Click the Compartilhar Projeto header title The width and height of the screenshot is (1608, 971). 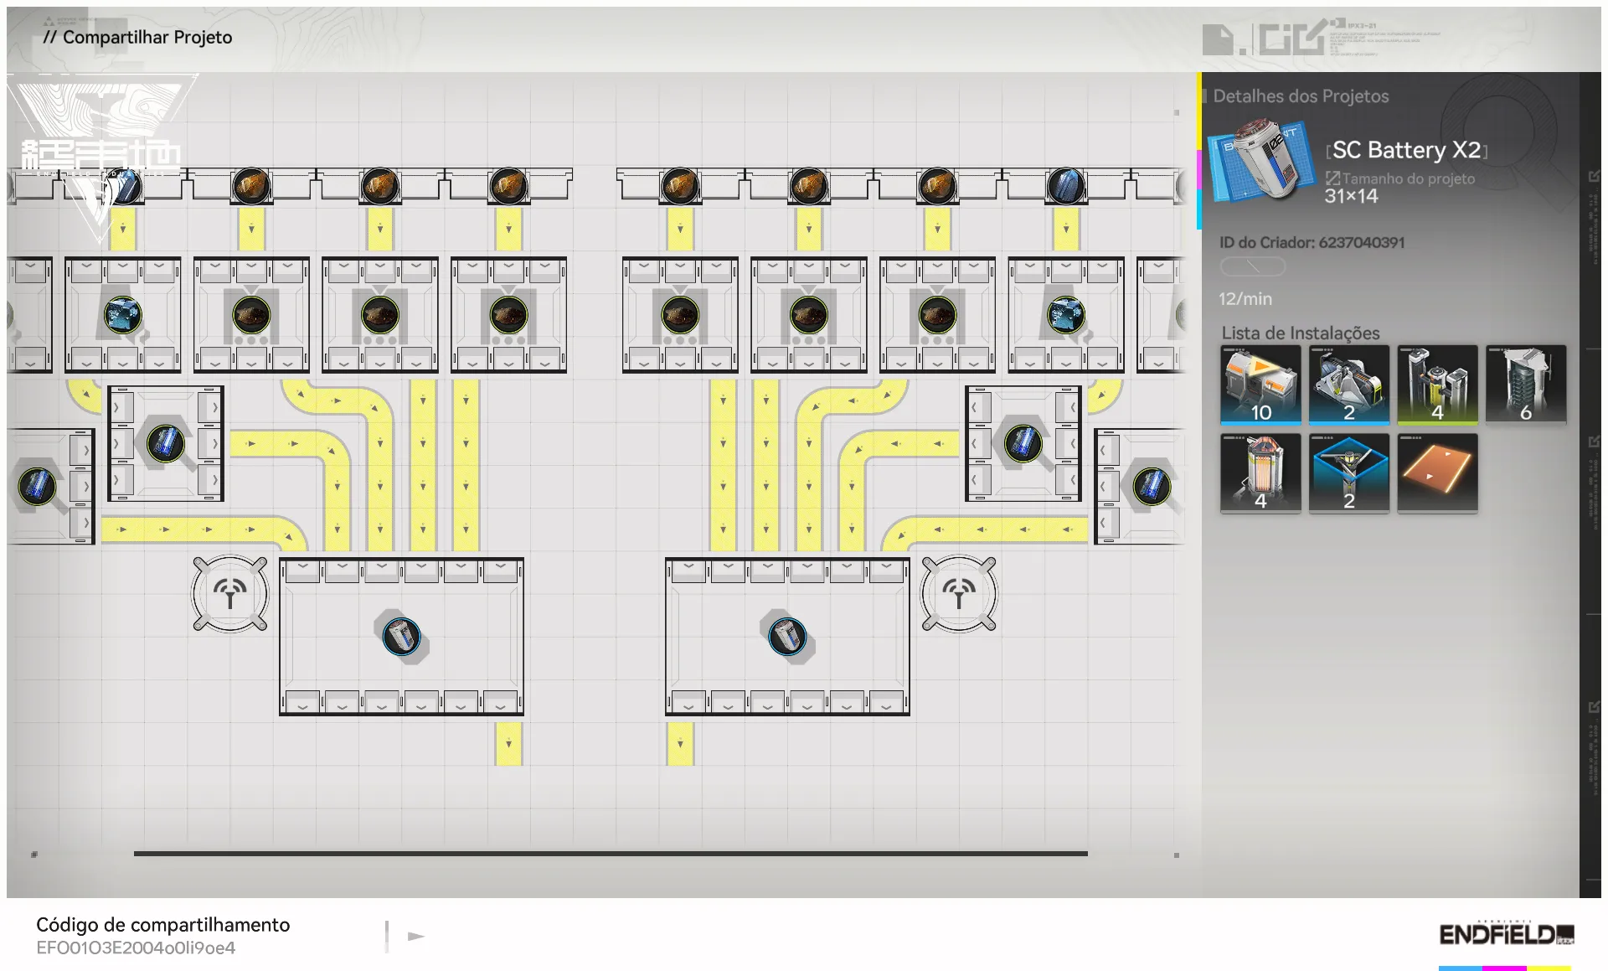click(138, 37)
